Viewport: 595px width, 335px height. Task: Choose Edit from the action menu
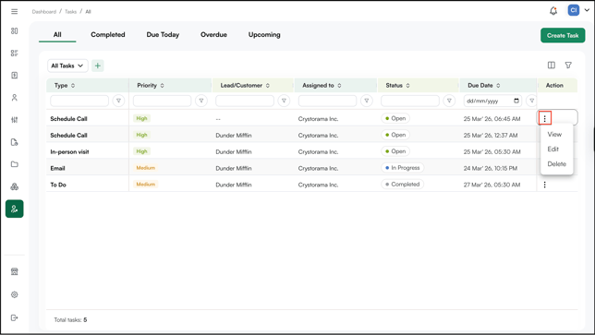pyautogui.click(x=552, y=149)
